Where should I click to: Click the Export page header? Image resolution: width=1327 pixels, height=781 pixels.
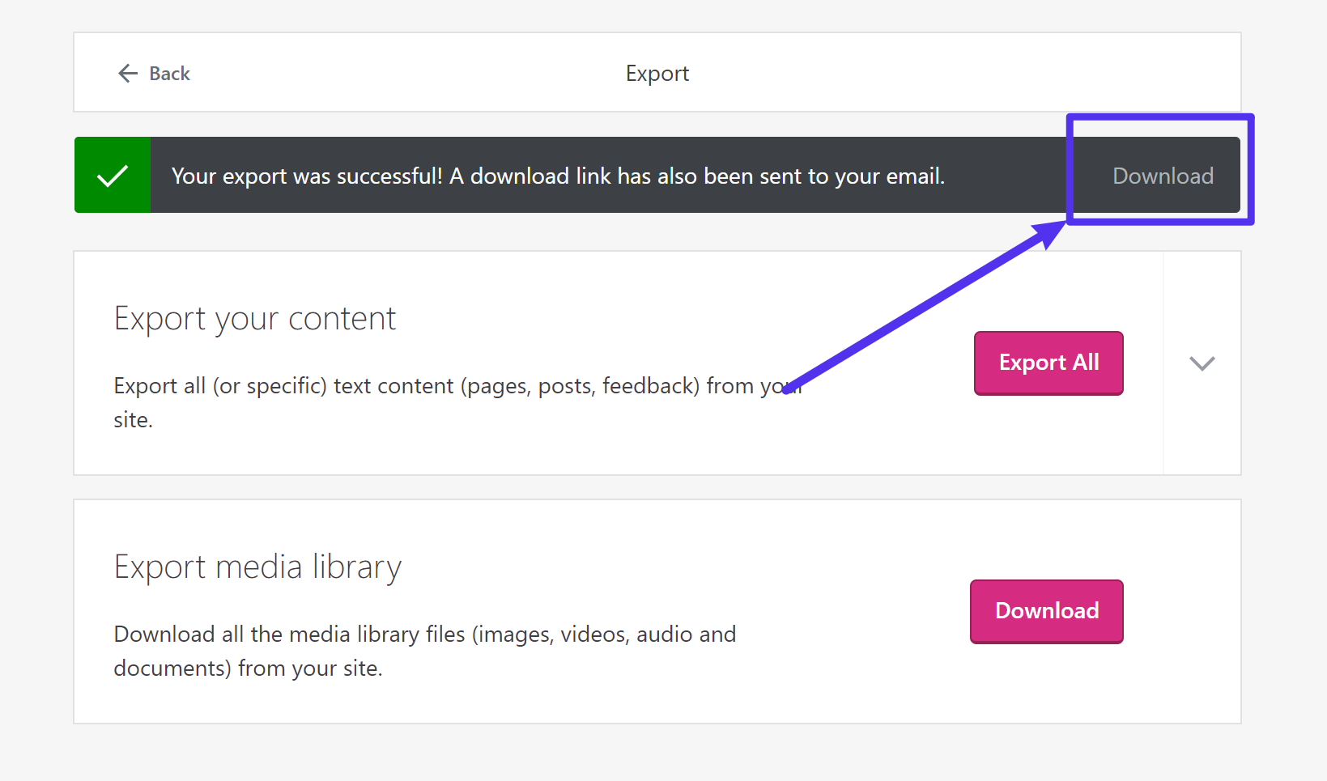click(657, 73)
